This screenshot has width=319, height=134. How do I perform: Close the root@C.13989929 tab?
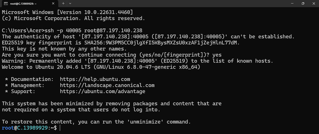[53, 4]
